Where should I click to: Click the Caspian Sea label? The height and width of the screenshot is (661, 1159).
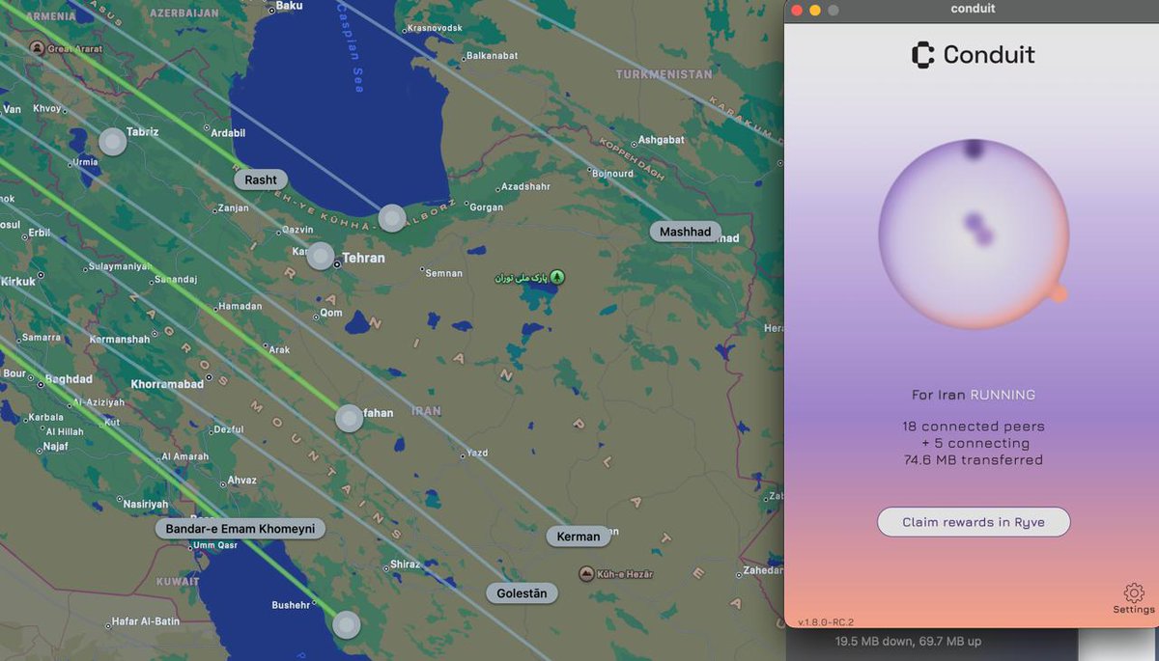[350, 46]
